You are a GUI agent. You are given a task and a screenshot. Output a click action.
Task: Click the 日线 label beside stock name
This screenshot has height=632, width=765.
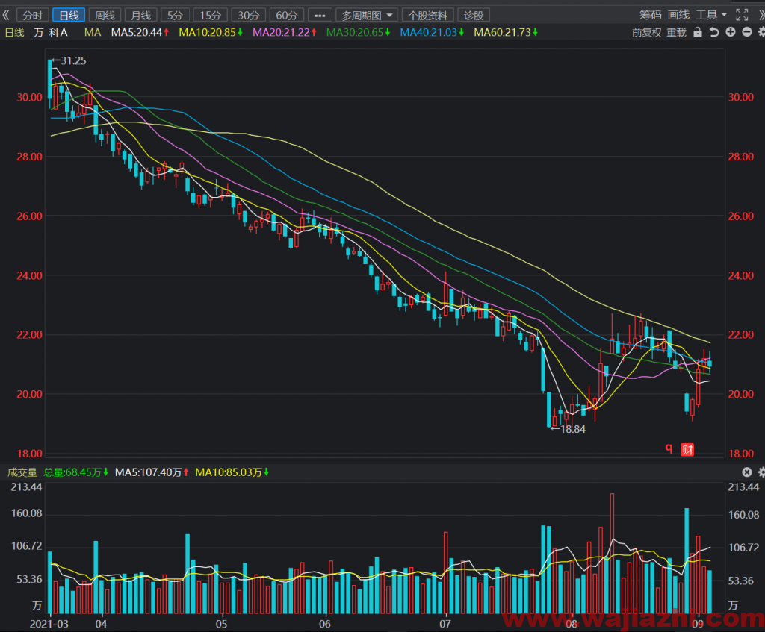14,33
